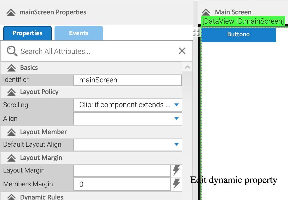Collapse the Layout Member section
The height and width of the screenshot is (200, 288).
12,132
